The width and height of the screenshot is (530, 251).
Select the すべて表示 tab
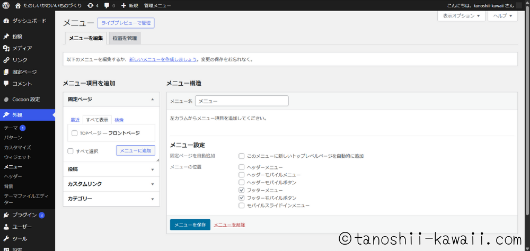[x=97, y=120]
